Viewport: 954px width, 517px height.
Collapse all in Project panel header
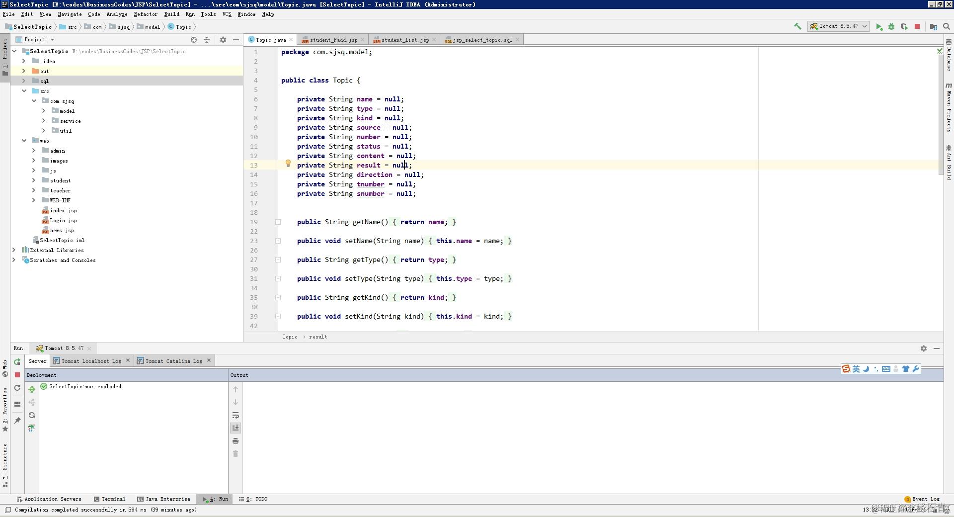click(x=207, y=40)
